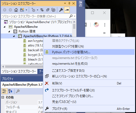
Task: Click the horizontal scrollbar left arrow
Action: (x=3, y=67)
